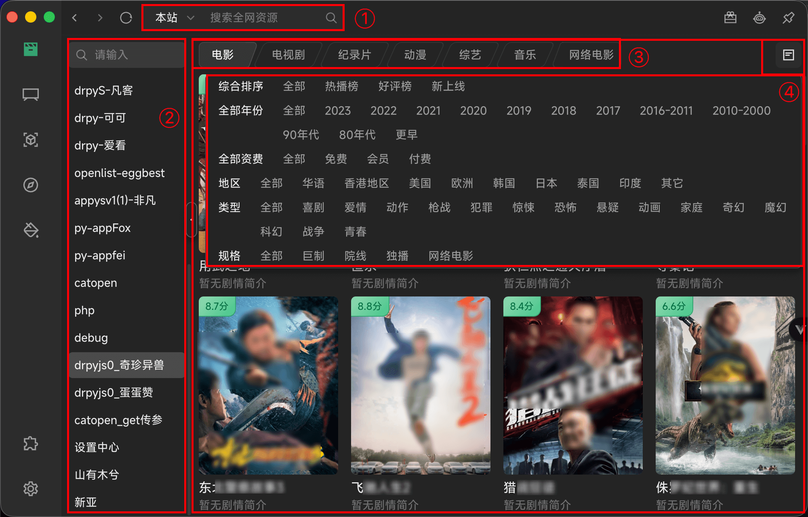Enable the 热播榜 sorting option
Image resolution: width=808 pixels, height=517 pixels.
(x=342, y=86)
